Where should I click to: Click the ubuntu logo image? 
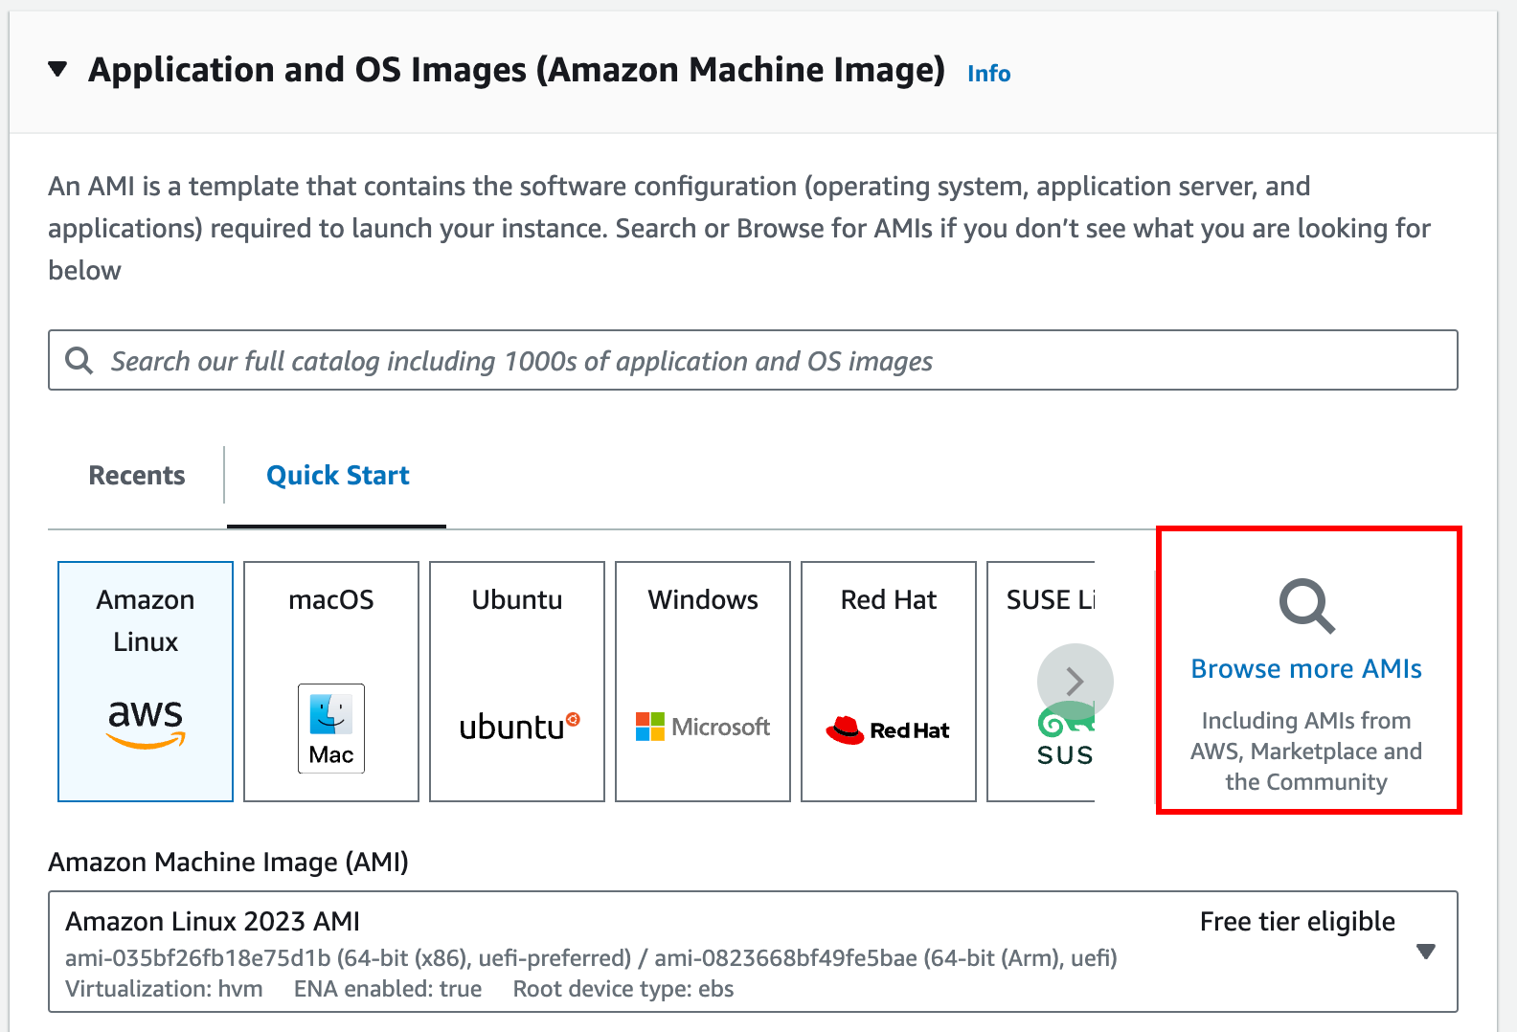click(x=518, y=727)
